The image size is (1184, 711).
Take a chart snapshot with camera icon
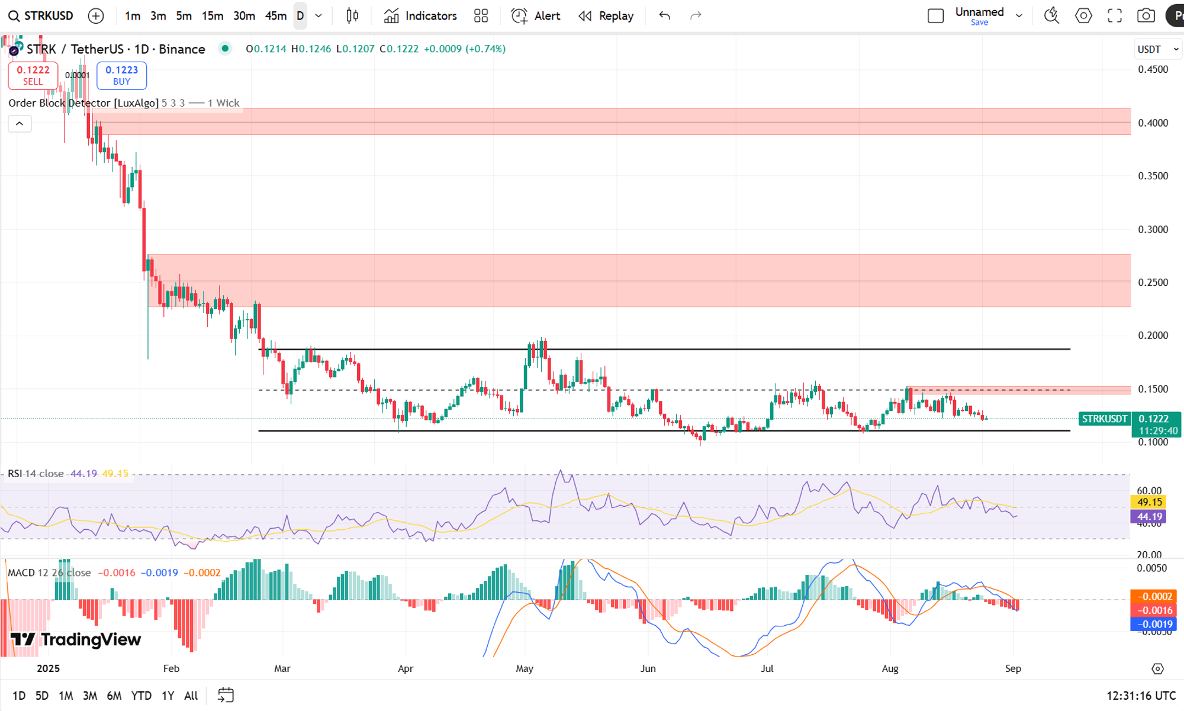[1146, 16]
